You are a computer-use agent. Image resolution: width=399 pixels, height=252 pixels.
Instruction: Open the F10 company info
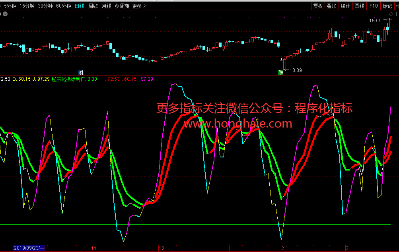(x=373, y=6)
